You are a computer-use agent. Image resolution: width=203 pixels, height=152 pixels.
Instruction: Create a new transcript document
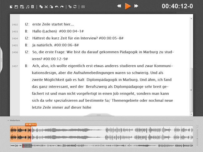11,7
